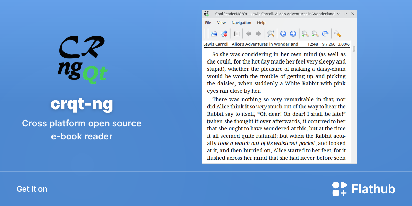Screen dimensions: 412x206
Task: Go to previous page with blue left arrow
Action: click(283, 34)
